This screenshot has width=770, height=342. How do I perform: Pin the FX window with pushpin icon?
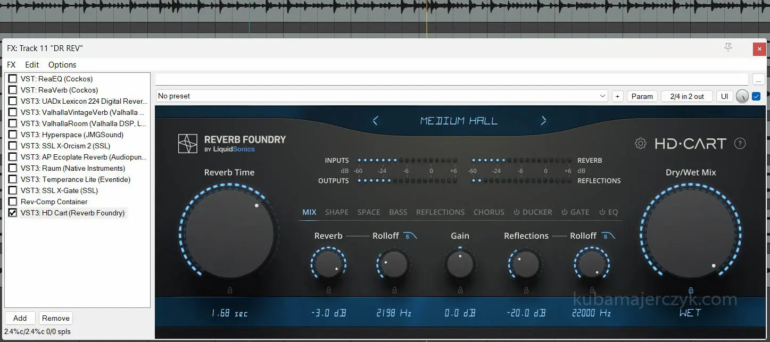coord(728,48)
